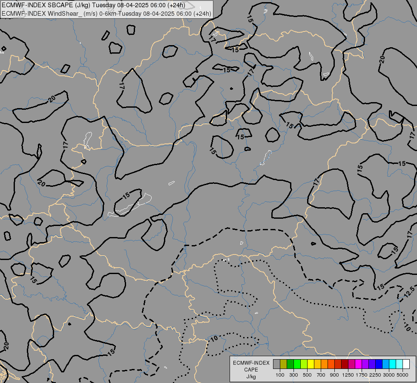Choose the pale cyan swatch before 5000

tap(399, 364)
